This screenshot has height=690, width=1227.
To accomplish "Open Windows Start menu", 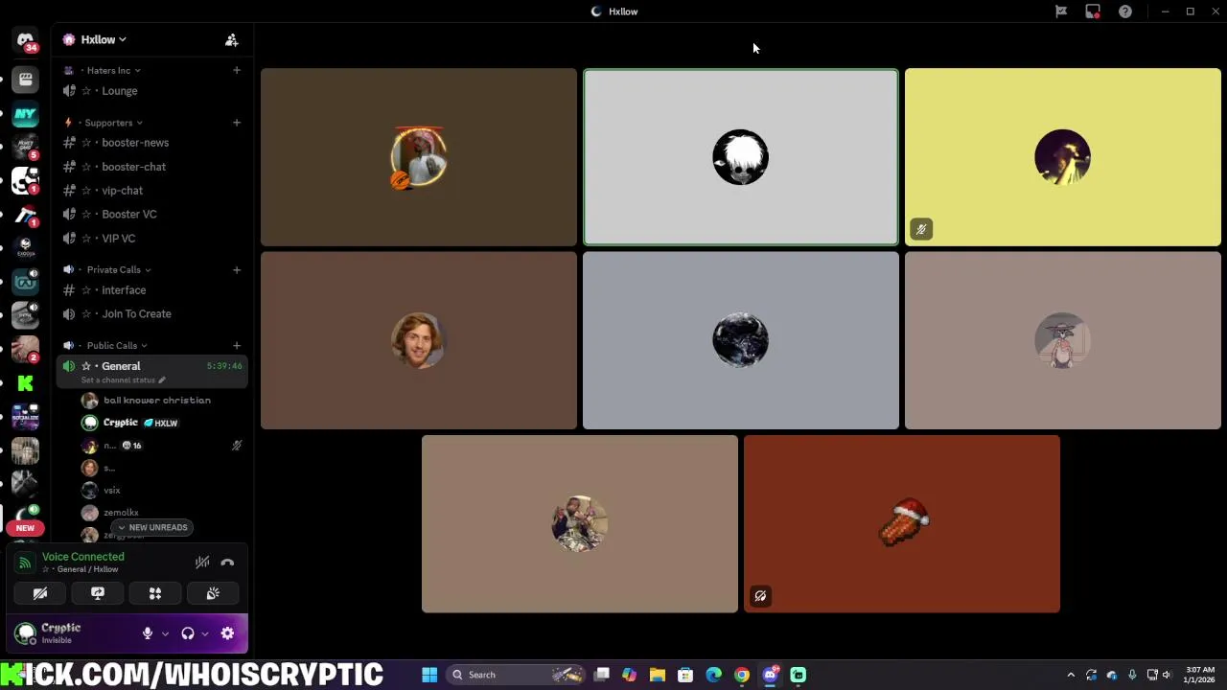I will coord(429,675).
